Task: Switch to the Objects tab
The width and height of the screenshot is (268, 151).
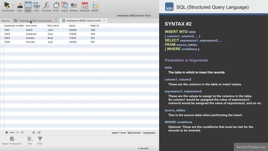Action: pos(5,21)
